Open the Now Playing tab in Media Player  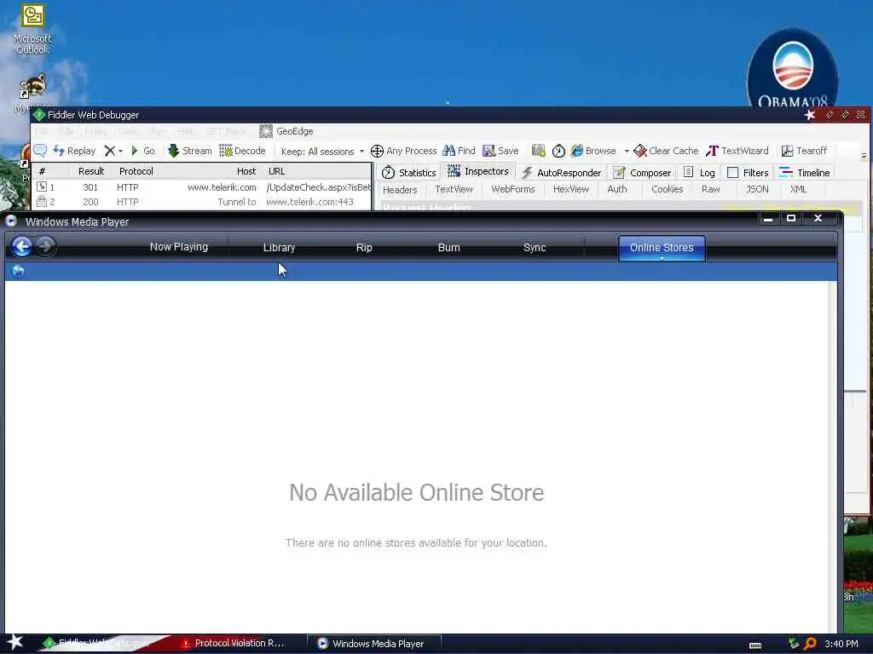[179, 247]
